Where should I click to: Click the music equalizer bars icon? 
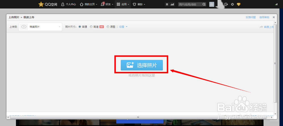click(x=172, y=4)
